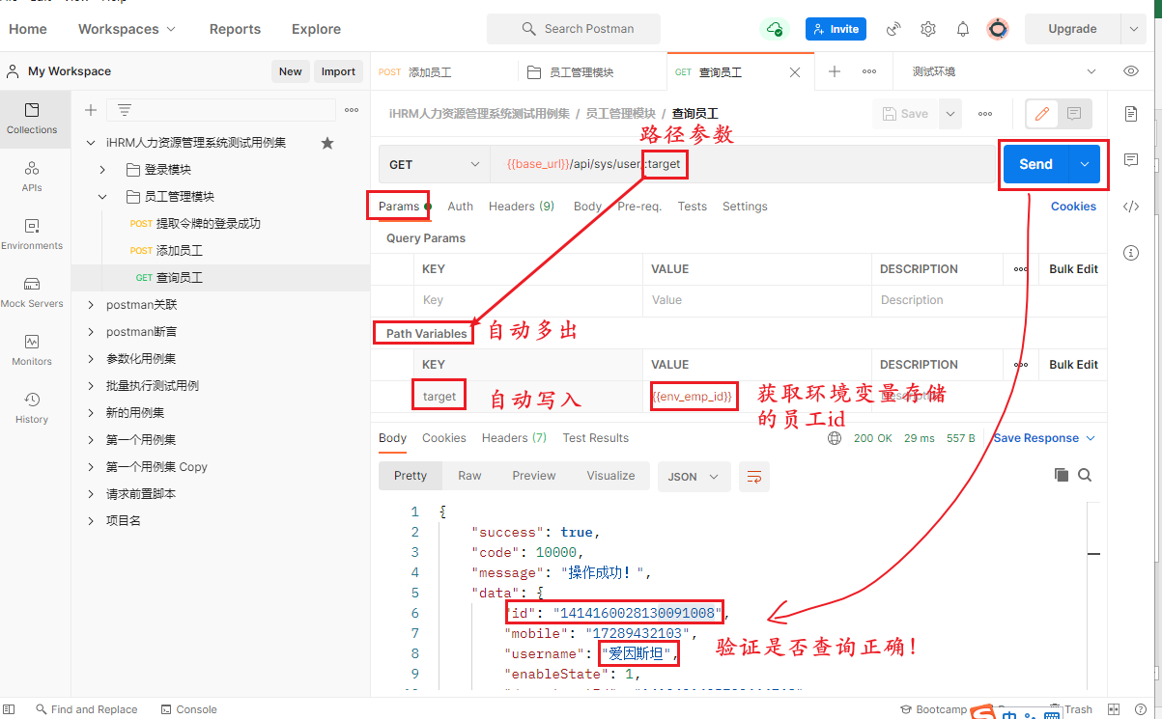Open Bulk Edit for query params
The width and height of the screenshot is (1162, 719).
pos(1072,268)
